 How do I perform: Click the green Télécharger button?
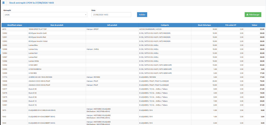point(253,15)
